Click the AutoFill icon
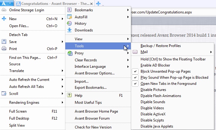 [x=69, y=17]
